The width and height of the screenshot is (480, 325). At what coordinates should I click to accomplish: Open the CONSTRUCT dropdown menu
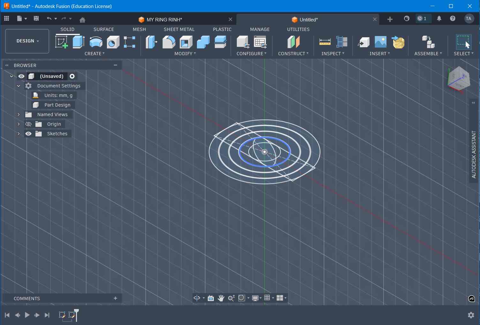click(293, 54)
